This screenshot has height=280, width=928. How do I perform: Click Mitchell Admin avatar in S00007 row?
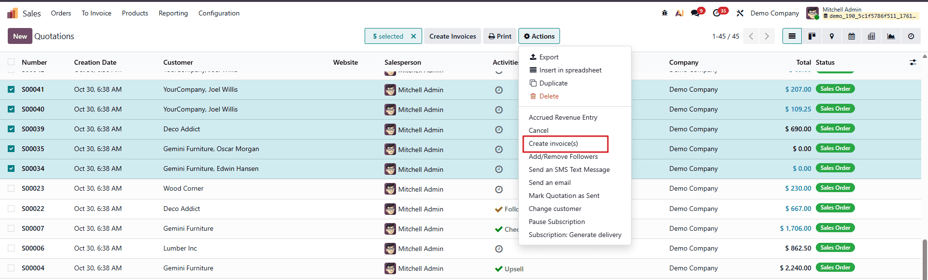390,229
